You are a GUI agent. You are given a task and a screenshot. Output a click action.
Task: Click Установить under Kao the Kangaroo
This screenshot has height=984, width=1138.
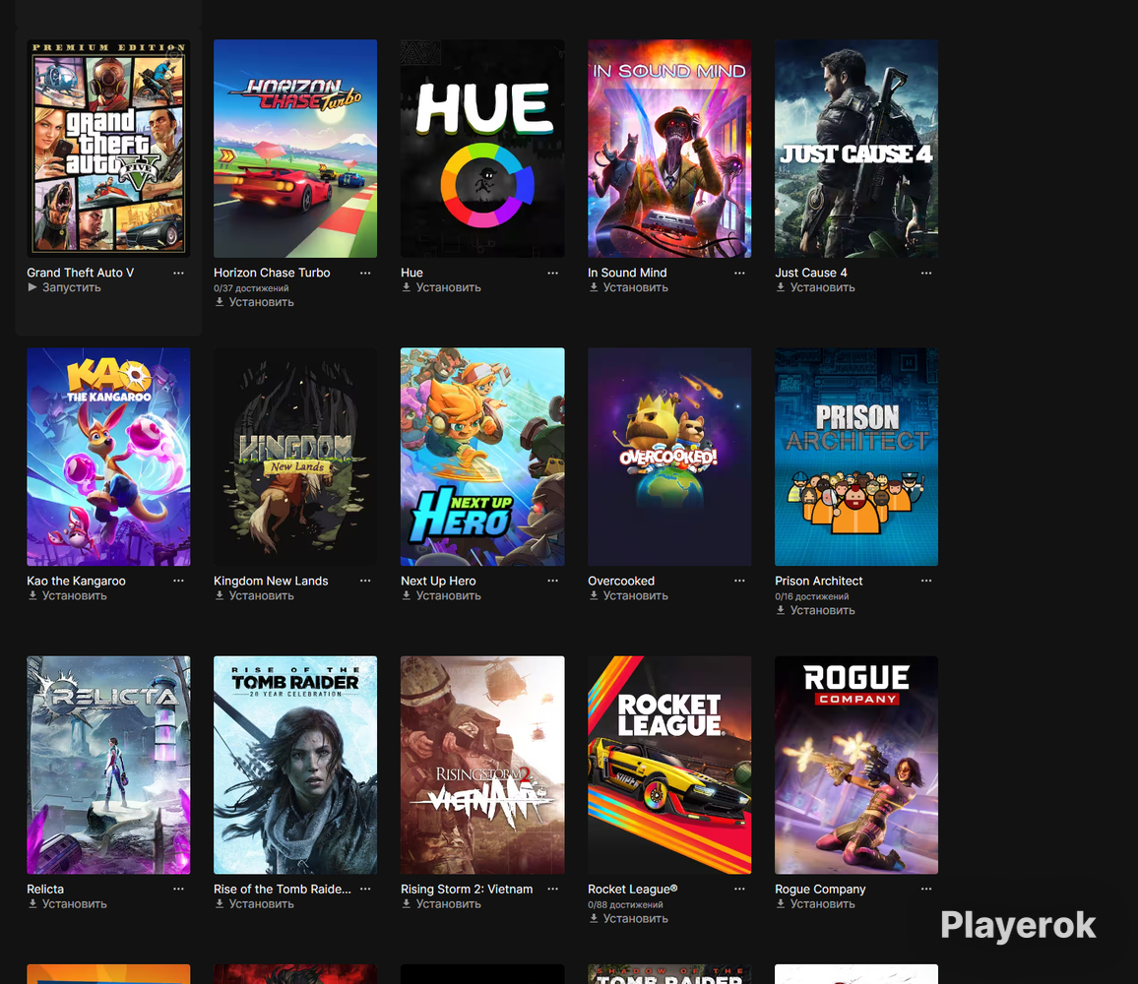point(67,596)
